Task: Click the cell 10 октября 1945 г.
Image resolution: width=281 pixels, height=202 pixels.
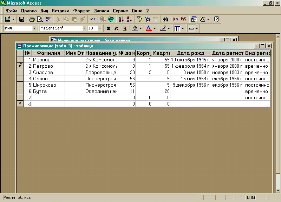Action: (190, 60)
